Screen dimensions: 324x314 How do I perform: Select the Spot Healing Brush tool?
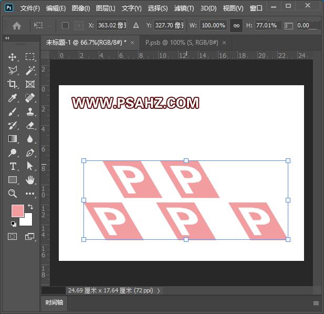click(x=30, y=98)
